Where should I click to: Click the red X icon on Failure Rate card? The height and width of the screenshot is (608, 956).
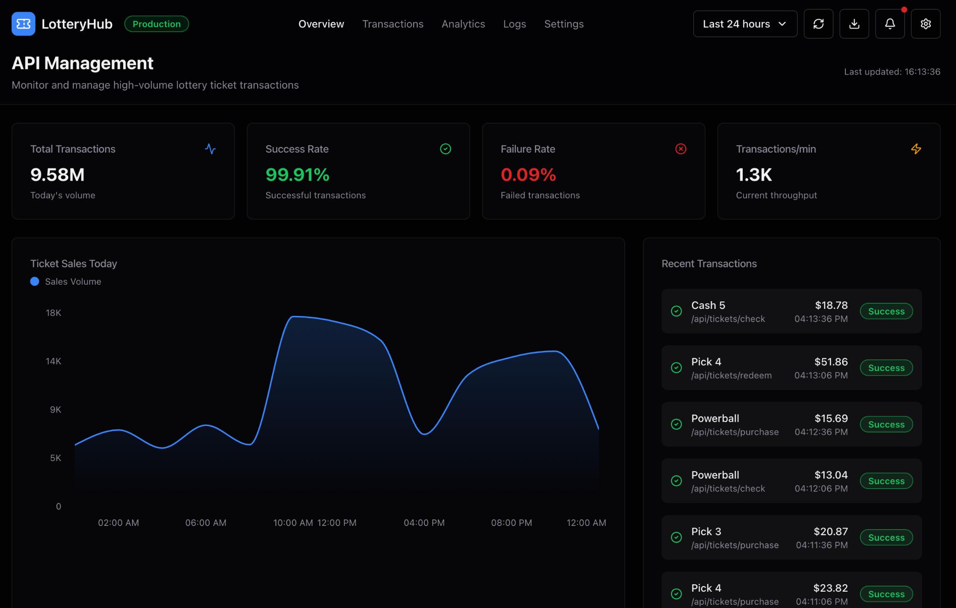tap(681, 149)
